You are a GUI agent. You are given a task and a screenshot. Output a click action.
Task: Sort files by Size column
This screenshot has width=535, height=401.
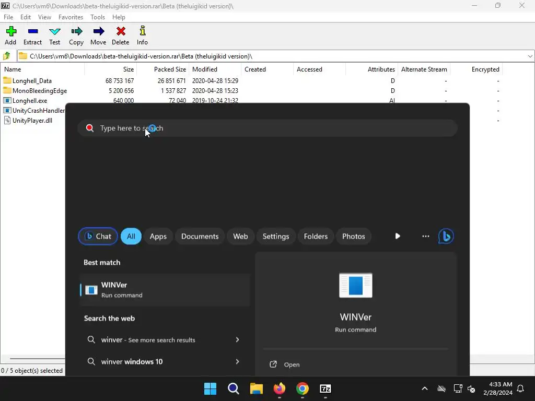pos(111,69)
